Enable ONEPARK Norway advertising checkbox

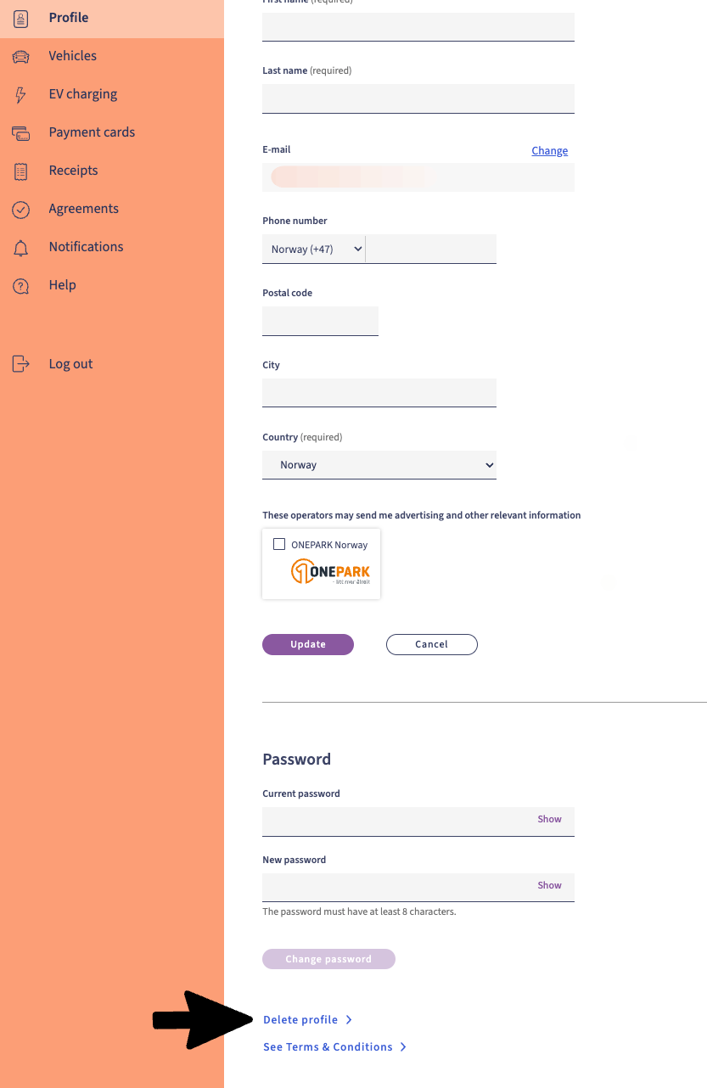[x=279, y=544]
